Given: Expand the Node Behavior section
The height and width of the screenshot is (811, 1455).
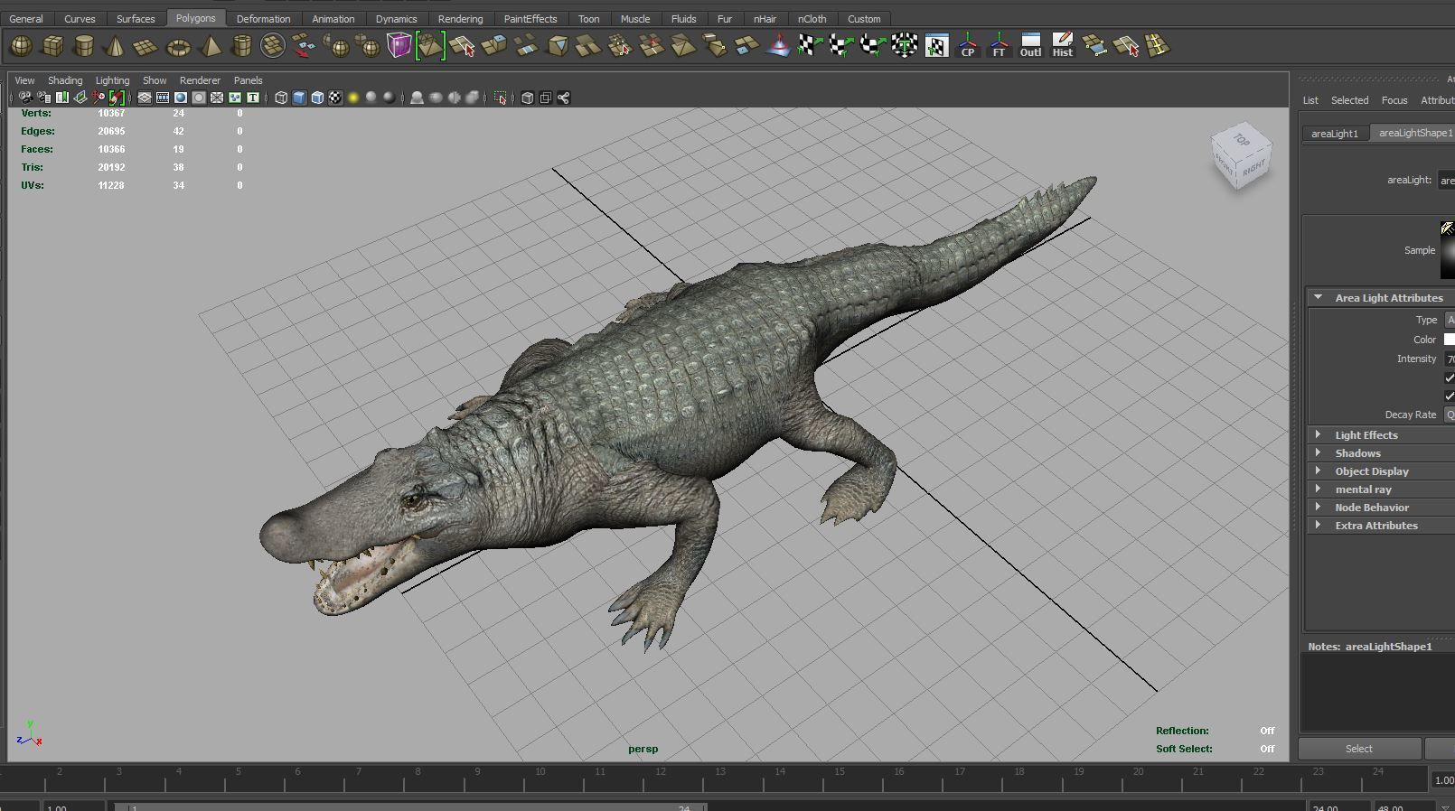Looking at the screenshot, I should tap(1318, 507).
